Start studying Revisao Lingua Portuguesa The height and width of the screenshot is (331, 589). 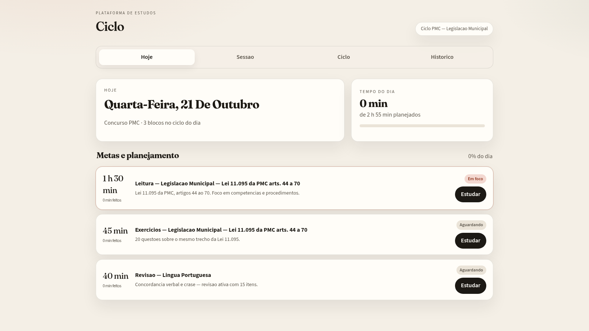tap(470, 286)
